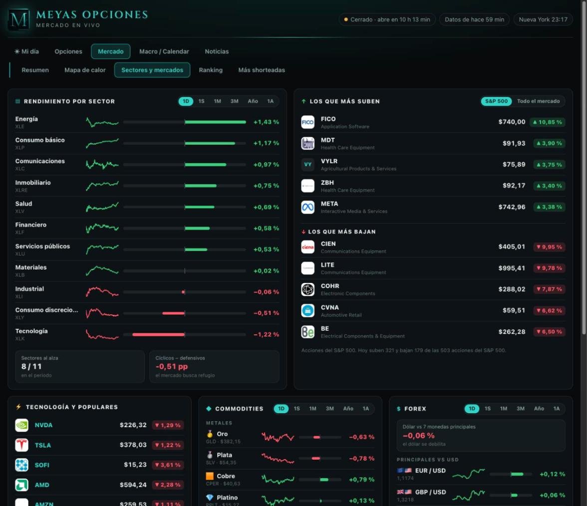587x506 pixels.
Task: Click the dollar icon beside Forex
Action: coord(399,409)
